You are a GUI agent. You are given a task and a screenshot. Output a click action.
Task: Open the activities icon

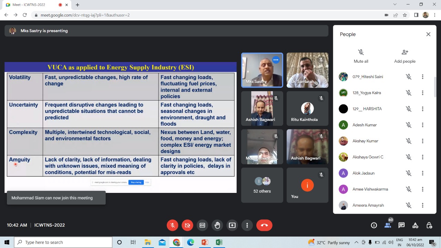pos(415,225)
